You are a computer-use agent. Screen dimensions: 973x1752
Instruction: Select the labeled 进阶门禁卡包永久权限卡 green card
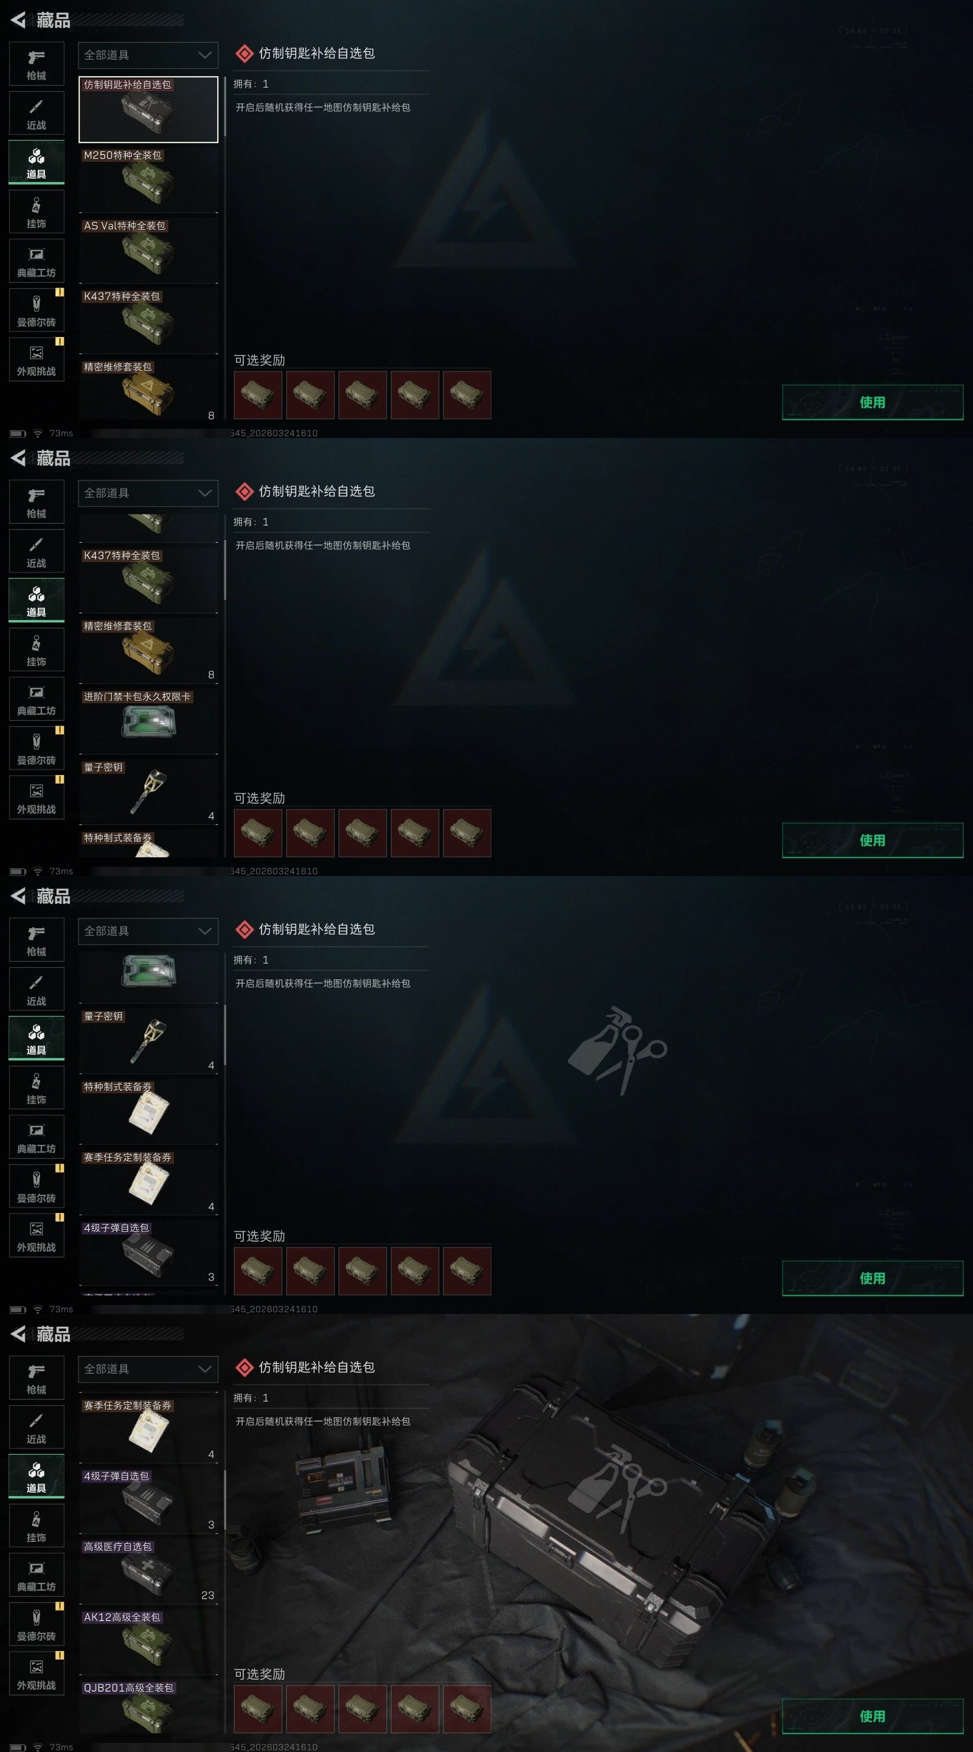[x=148, y=721]
